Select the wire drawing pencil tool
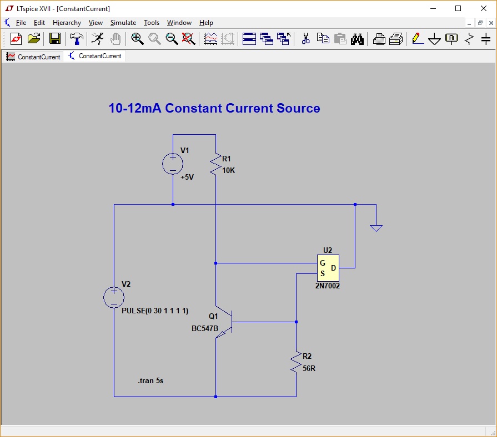The height and width of the screenshot is (437, 497). (x=416, y=39)
